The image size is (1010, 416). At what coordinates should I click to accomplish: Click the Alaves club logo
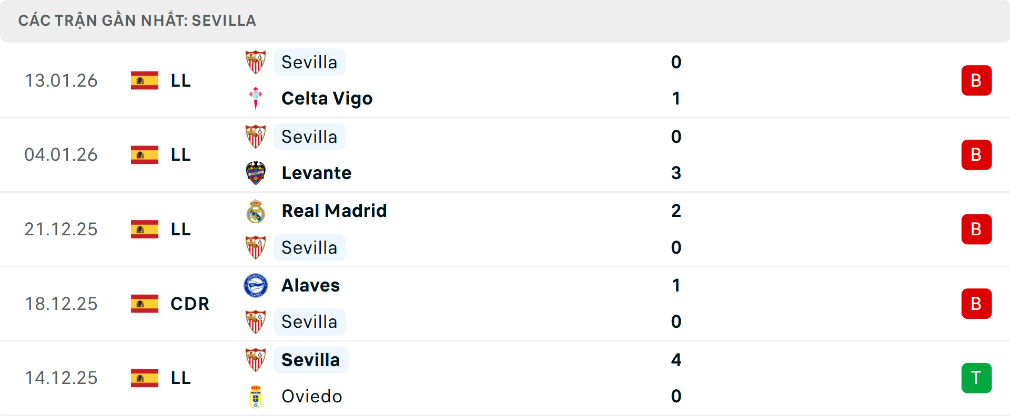(256, 285)
